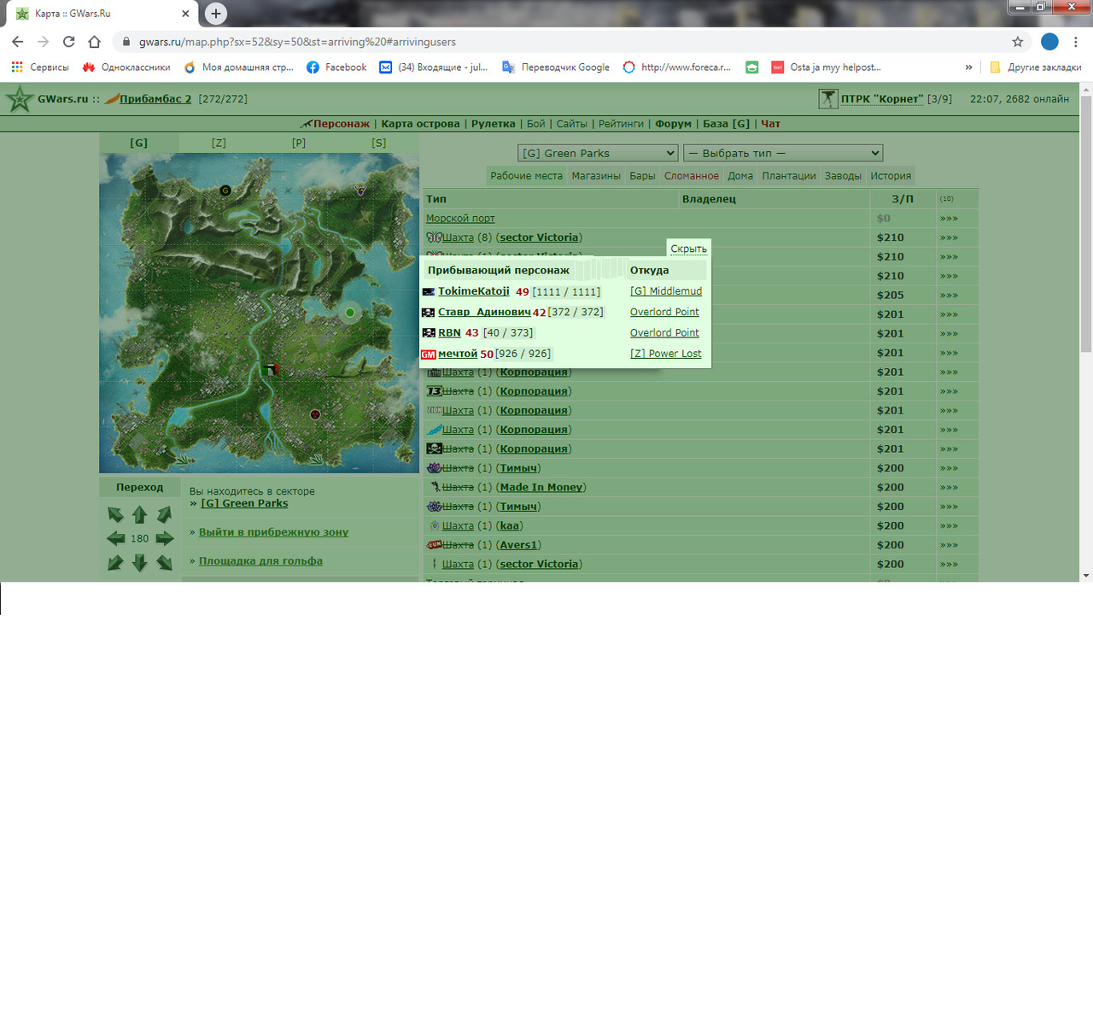Move south-east using the diagonal arrow
Viewport: 1093px width, 1020px height.
coord(165,562)
